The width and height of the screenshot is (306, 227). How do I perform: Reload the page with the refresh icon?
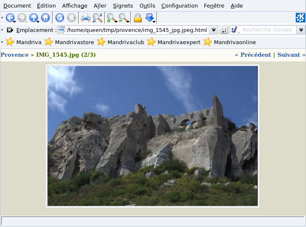click(x=60, y=18)
